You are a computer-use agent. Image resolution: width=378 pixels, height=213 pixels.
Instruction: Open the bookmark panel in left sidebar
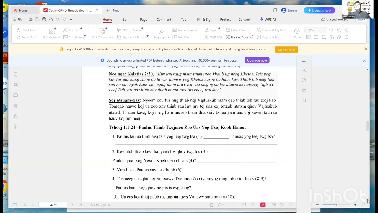pyautogui.click(x=15, y=75)
